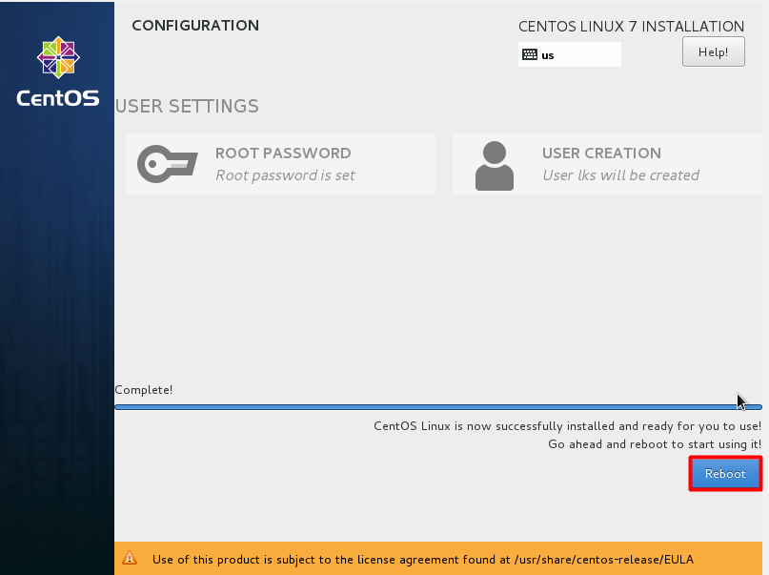Click the installation progress bar
The image size is (769, 575).
pyautogui.click(x=437, y=407)
